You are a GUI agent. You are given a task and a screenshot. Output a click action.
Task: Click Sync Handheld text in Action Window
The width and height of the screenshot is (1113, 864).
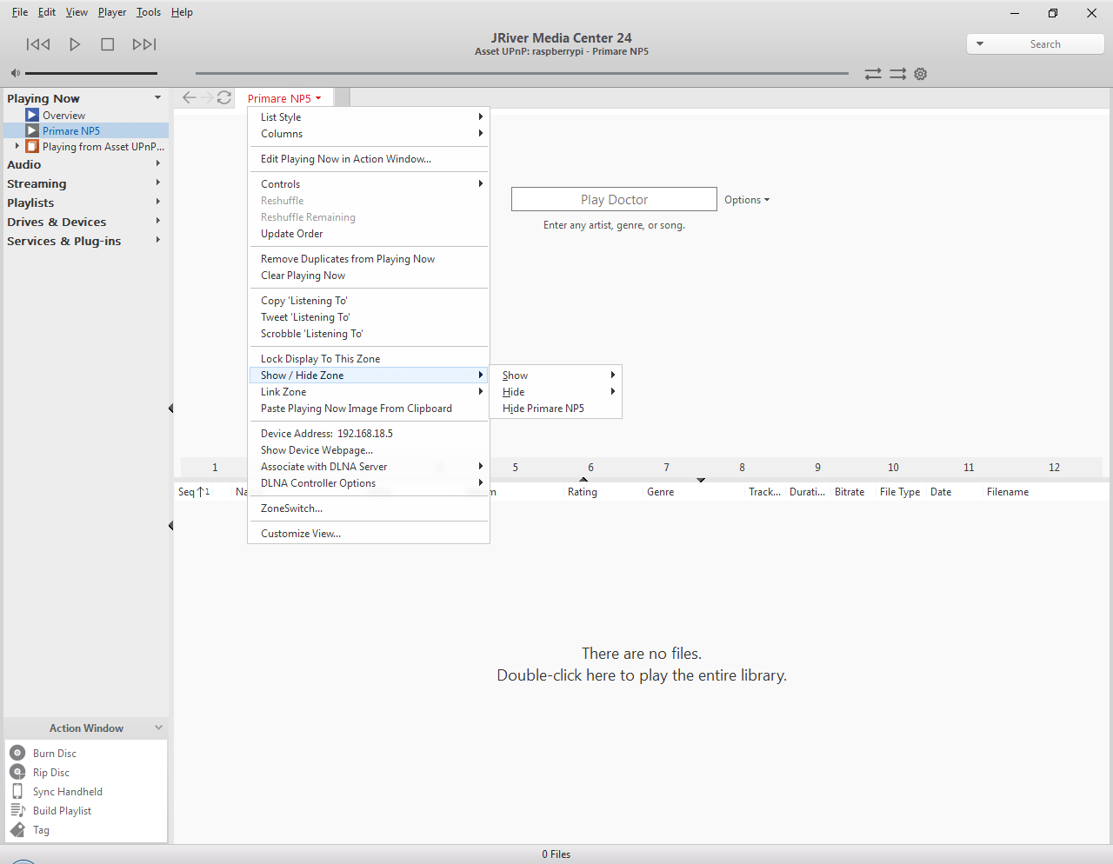click(68, 791)
